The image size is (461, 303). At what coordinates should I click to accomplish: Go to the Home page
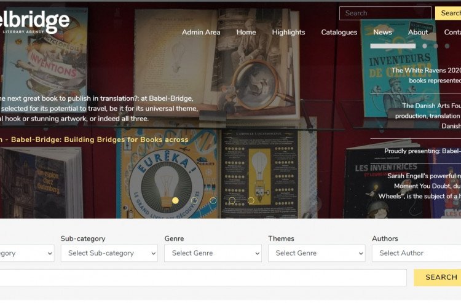coord(246,33)
